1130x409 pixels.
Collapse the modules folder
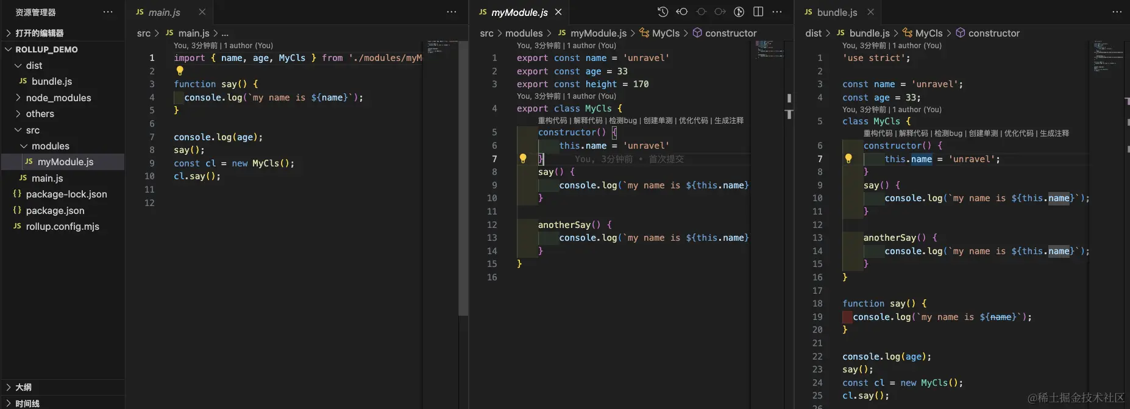click(24, 146)
